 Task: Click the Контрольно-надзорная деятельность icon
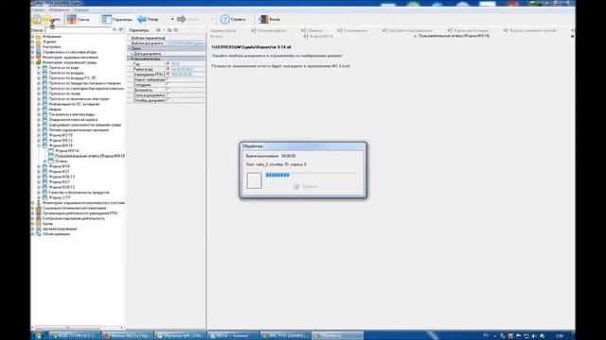(39, 218)
